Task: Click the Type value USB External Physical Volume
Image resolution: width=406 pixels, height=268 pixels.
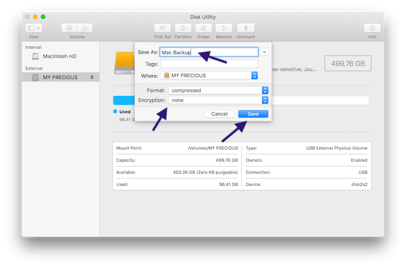Action: pos(337,148)
